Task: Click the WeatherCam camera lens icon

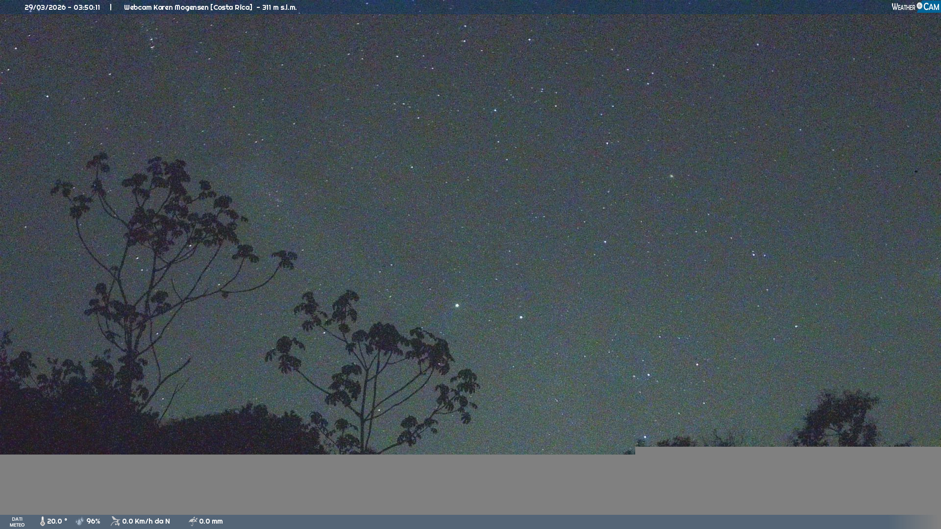Action: point(919,6)
